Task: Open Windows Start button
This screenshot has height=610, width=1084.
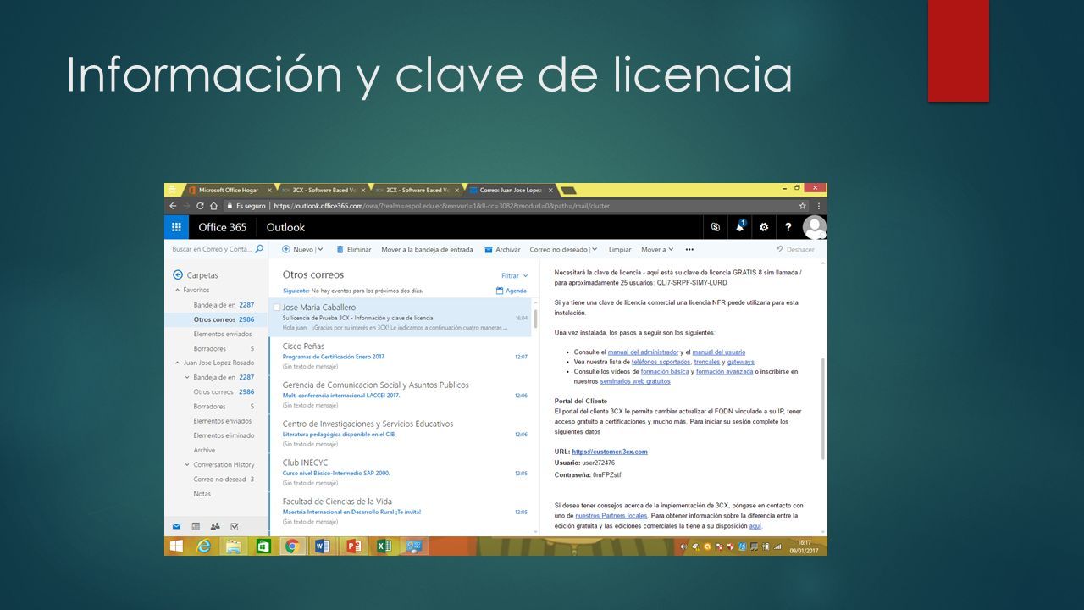Action: click(176, 546)
